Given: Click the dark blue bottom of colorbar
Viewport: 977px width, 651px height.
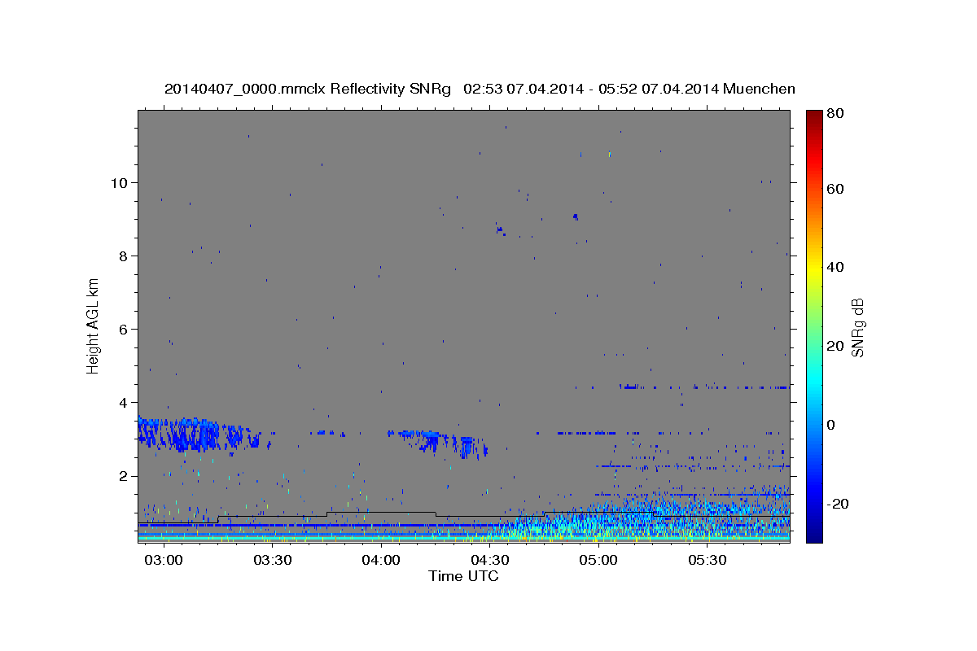Looking at the screenshot, I should 814,535.
